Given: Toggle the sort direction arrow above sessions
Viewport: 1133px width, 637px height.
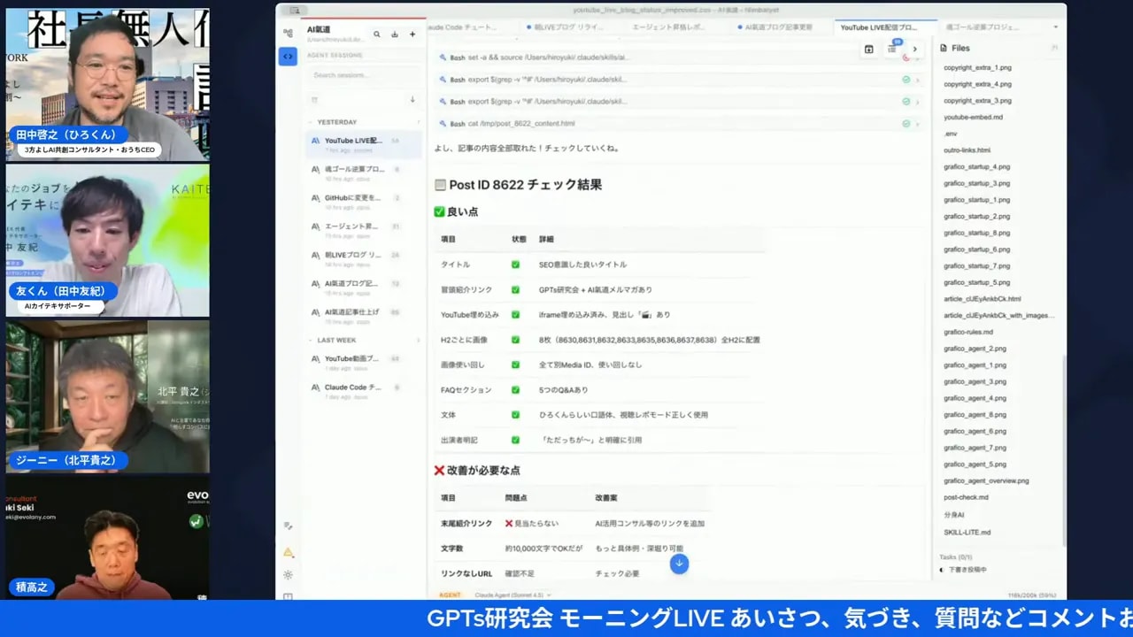Looking at the screenshot, I should coord(412,99).
